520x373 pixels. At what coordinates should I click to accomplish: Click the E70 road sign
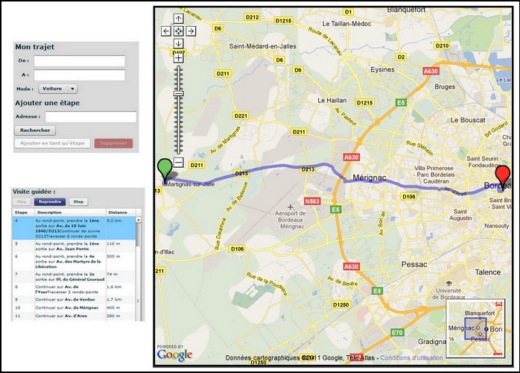pyautogui.click(x=397, y=333)
